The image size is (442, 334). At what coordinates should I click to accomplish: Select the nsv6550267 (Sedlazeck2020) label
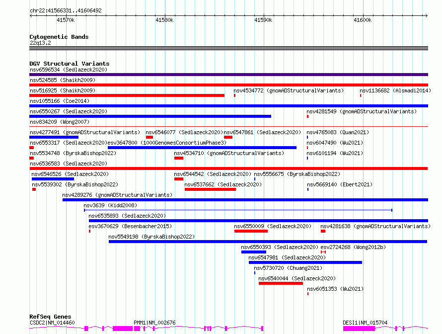(x=69, y=111)
